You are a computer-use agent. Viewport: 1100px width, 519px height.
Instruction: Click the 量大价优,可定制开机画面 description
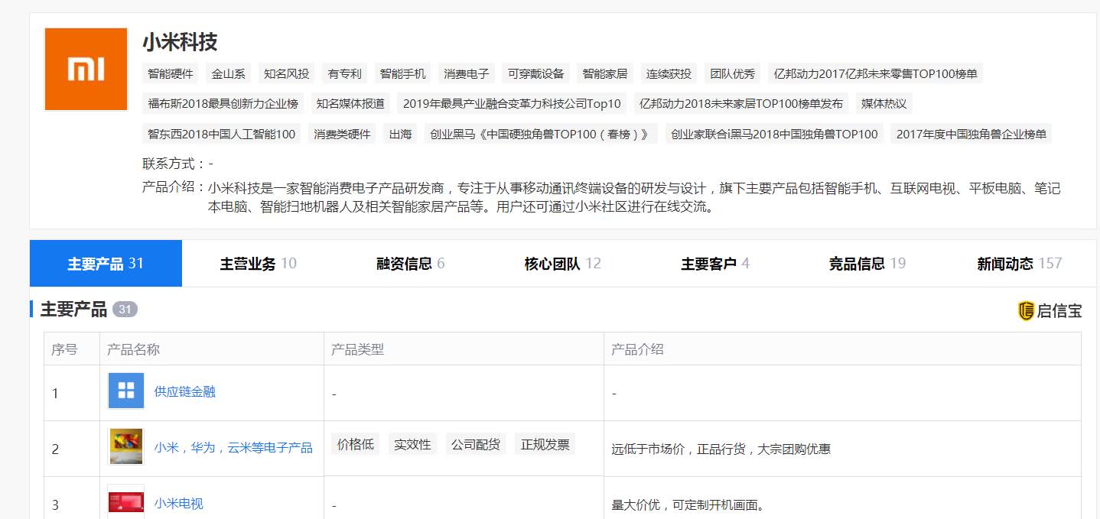pyautogui.click(x=688, y=505)
